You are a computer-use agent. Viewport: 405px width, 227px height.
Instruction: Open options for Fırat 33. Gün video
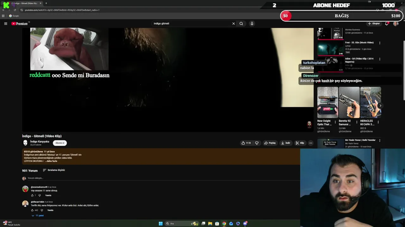[380, 43]
